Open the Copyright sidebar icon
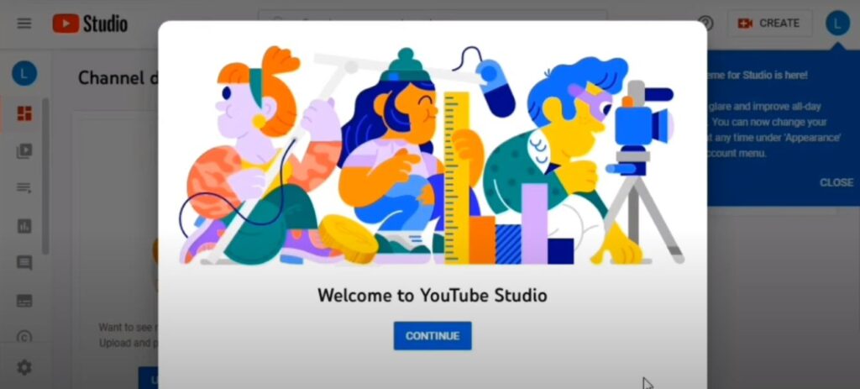Screen dimensions: 860x389 pyautogui.click(x=24, y=338)
